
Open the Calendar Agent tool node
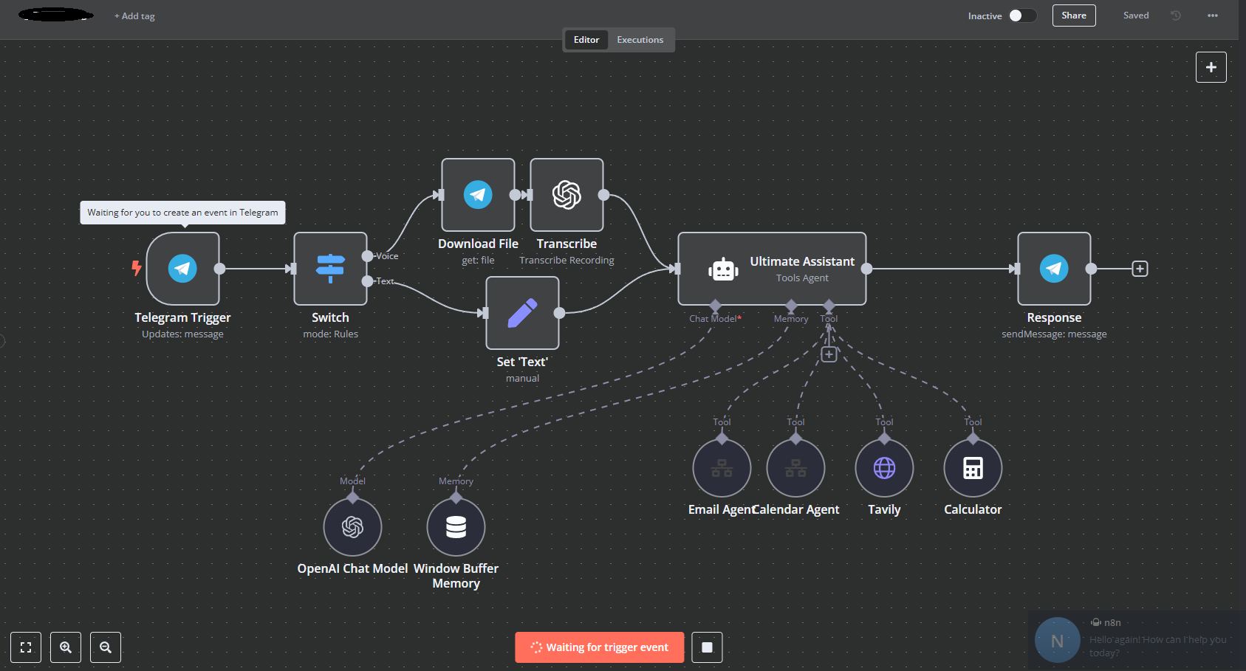[795, 468]
